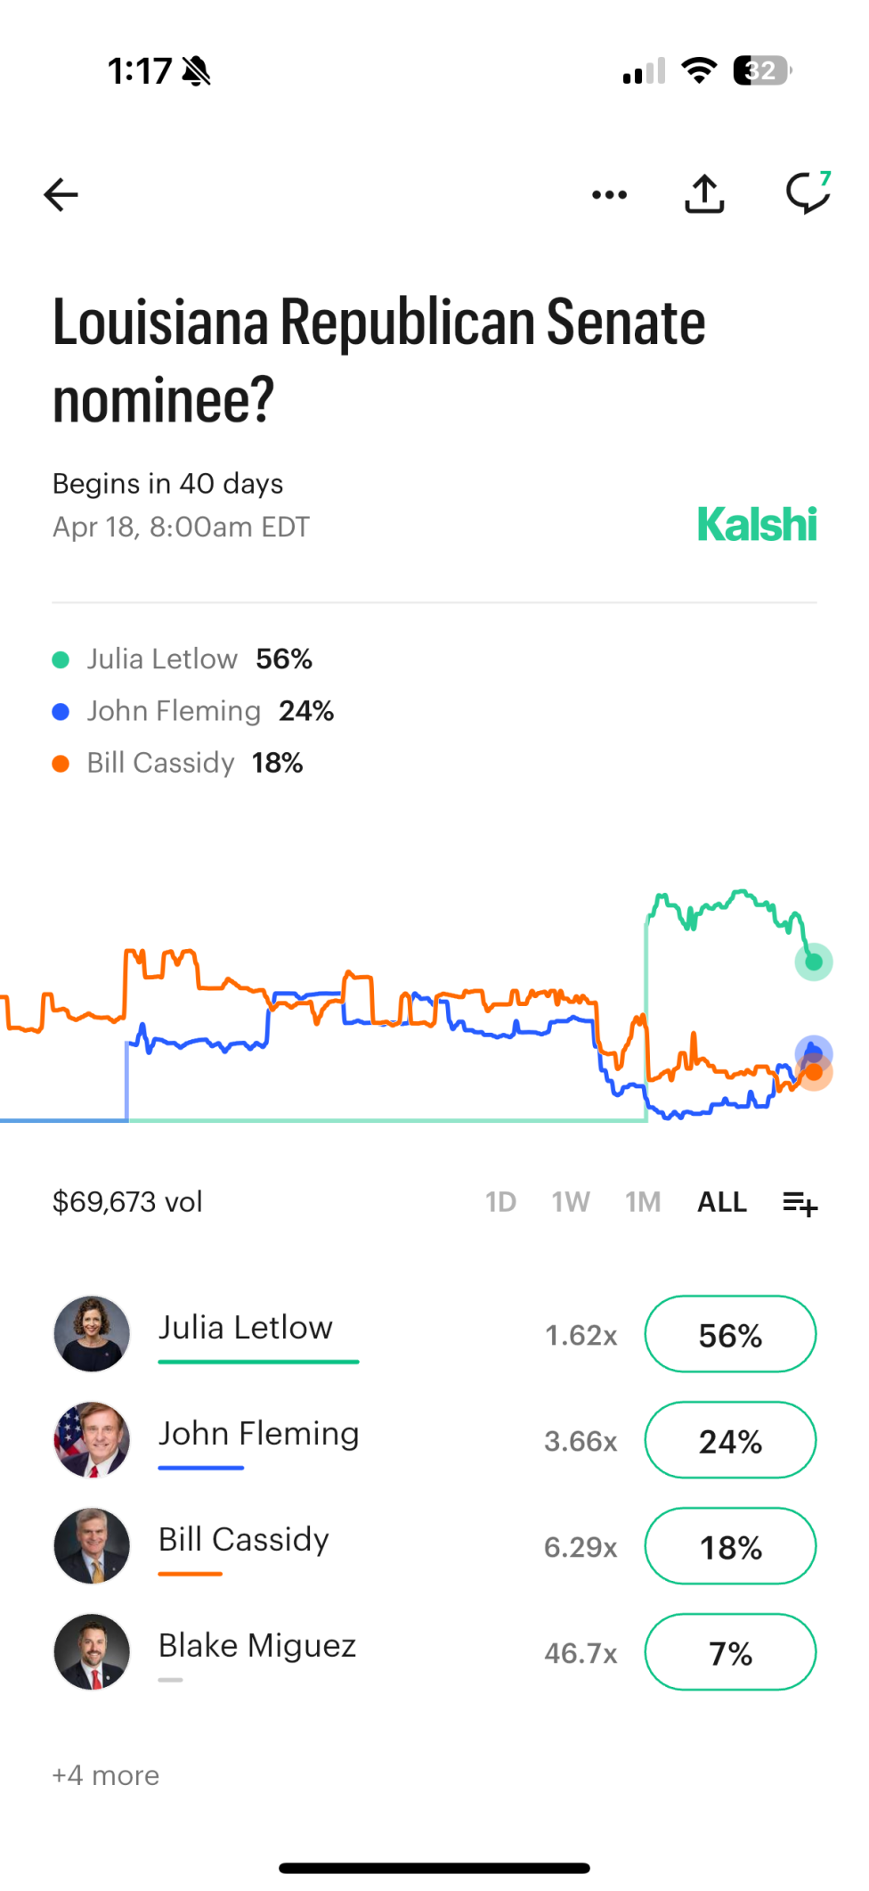The height and width of the screenshot is (1891, 869).
Task: Toggle Julia Letlow legend series
Action: pyautogui.click(x=162, y=659)
